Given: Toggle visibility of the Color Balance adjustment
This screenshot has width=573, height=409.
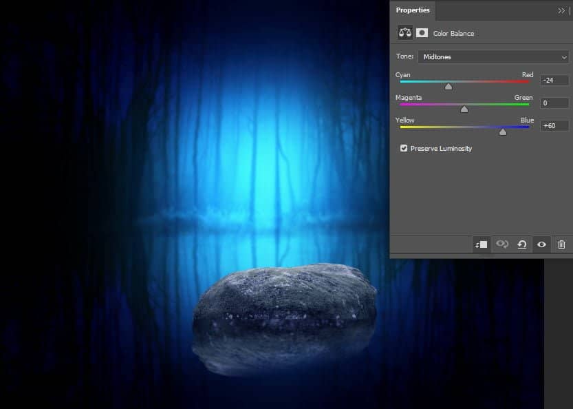Looking at the screenshot, I should click(x=541, y=244).
